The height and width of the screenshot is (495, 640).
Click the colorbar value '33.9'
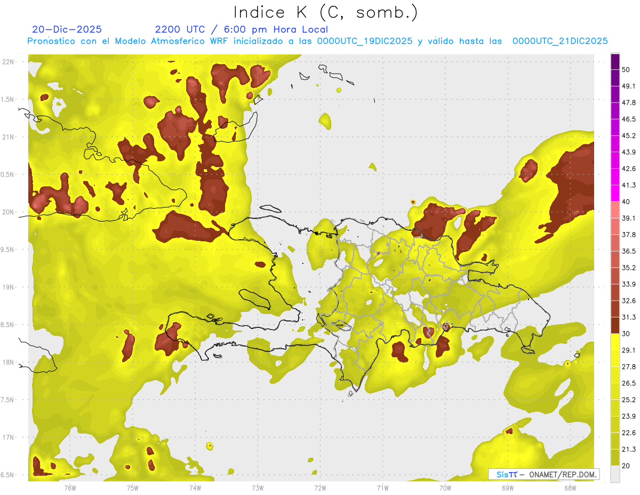click(x=629, y=284)
